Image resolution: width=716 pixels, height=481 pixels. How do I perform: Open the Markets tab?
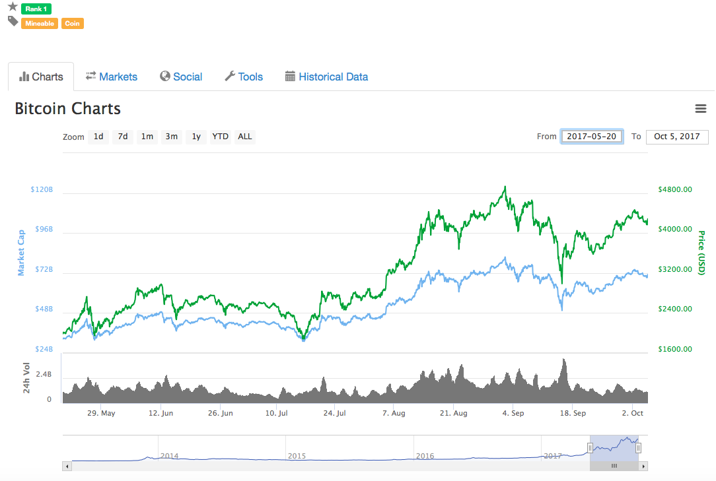point(112,77)
